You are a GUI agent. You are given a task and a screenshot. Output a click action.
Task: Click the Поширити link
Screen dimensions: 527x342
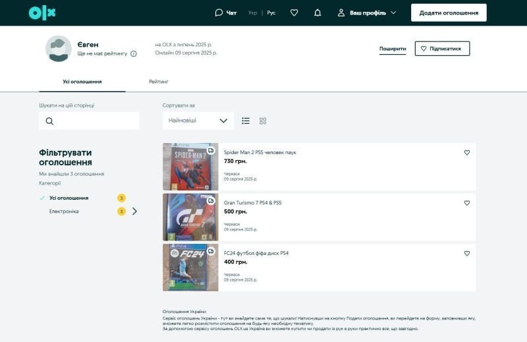click(393, 49)
